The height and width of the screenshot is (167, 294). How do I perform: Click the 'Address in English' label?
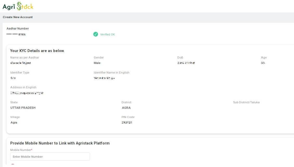(x=23, y=87)
